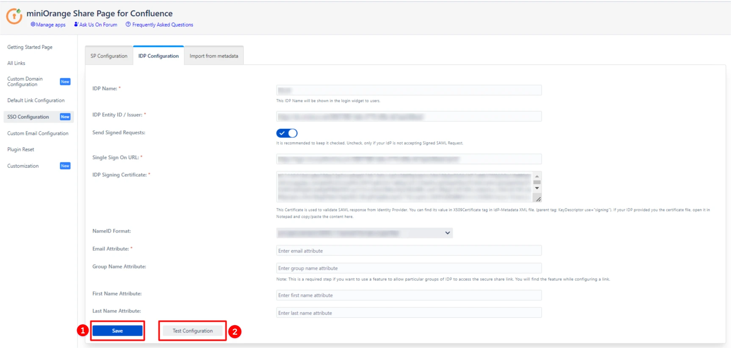Go to Getting Started Page in sidebar

point(30,47)
